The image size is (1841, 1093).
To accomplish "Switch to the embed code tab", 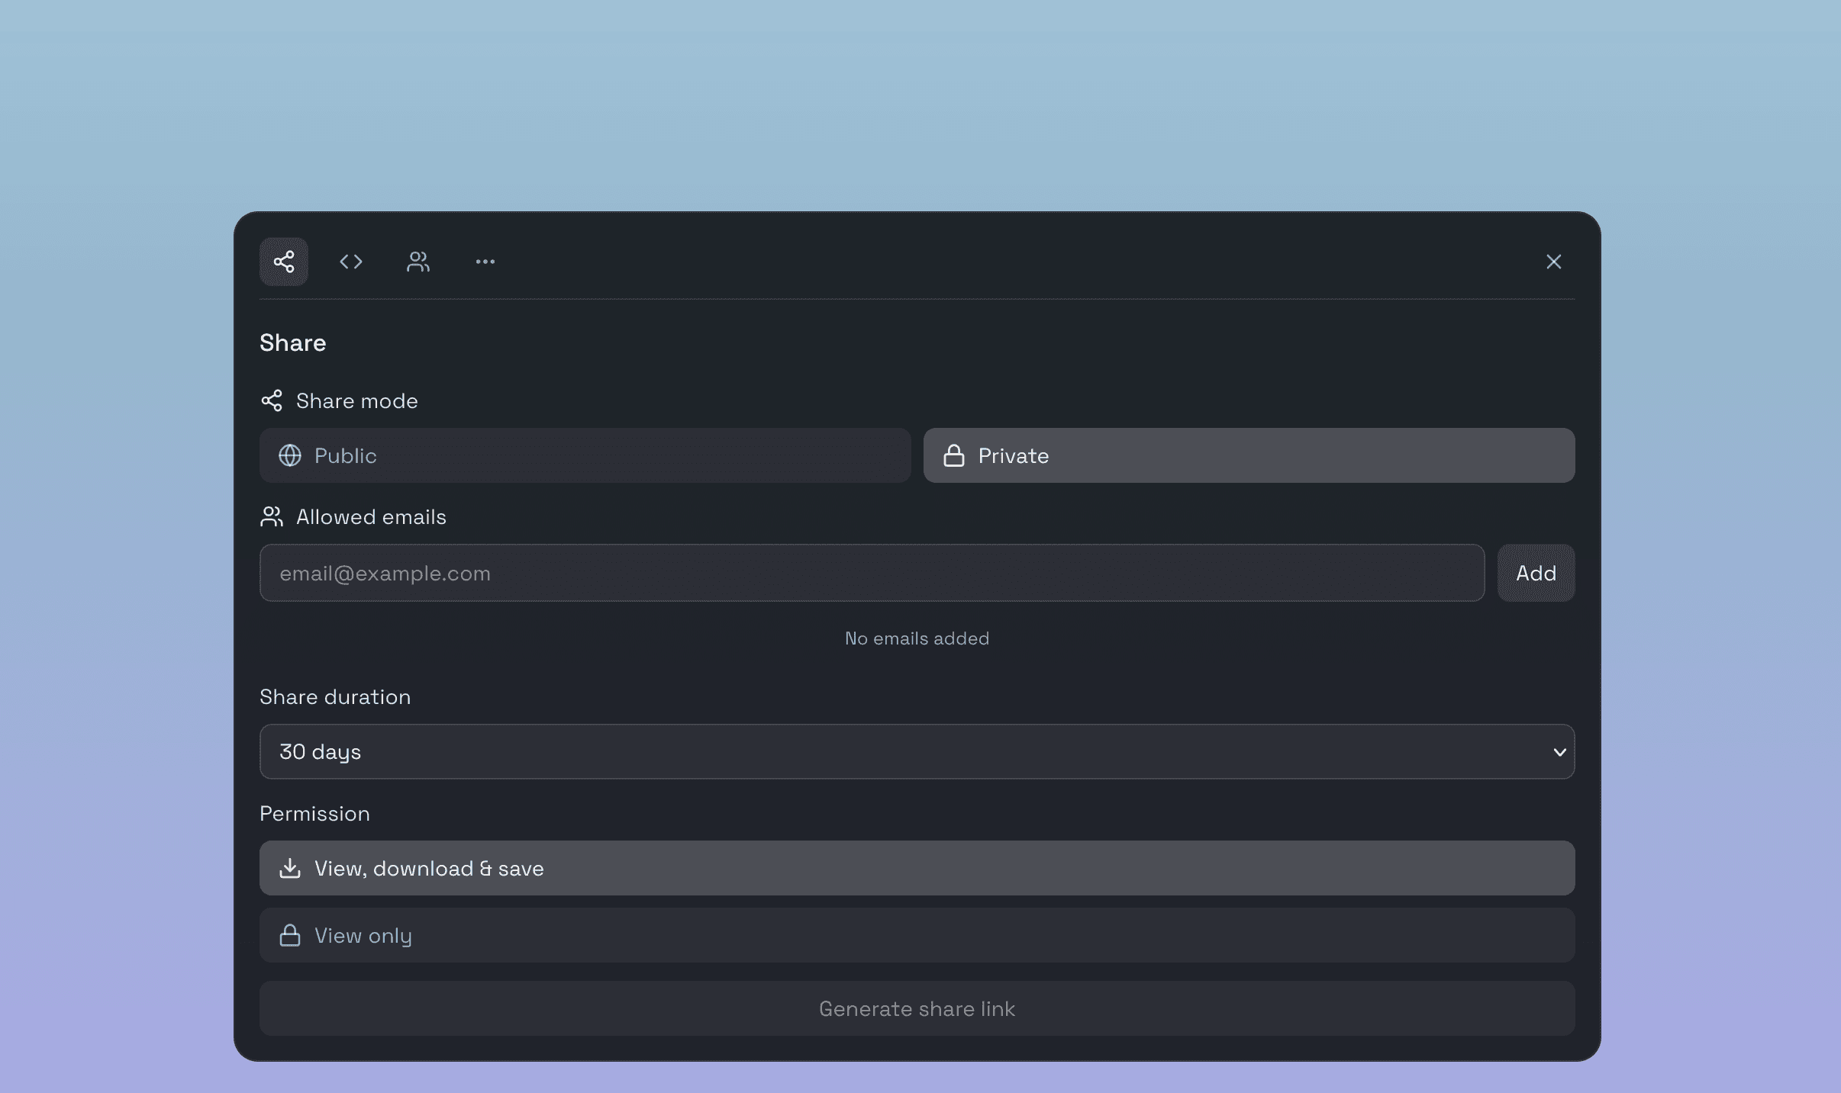I will tap(351, 262).
